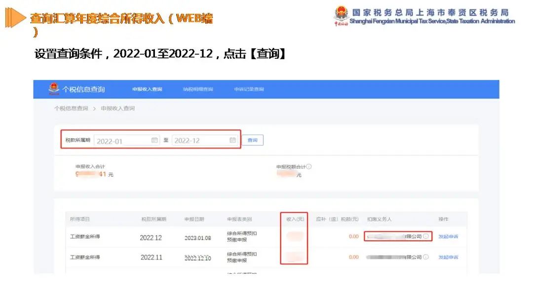The width and height of the screenshot is (533, 300).
Task: Click info icon beside 2022.11 company name
Action: (x=426, y=257)
